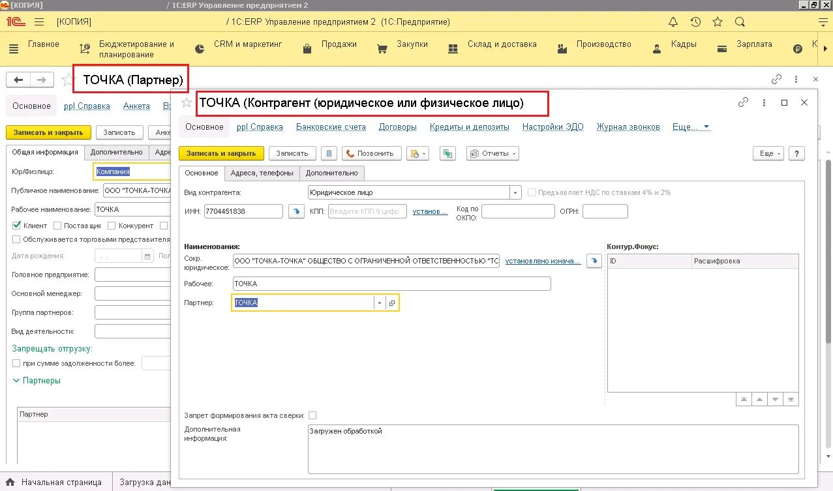
Task: Toggle Предъявляет НДС по ставкам checkbox
Action: (532, 192)
